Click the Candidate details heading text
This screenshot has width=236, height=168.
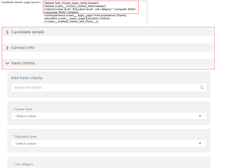pyautogui.click(x=28, y=32)
